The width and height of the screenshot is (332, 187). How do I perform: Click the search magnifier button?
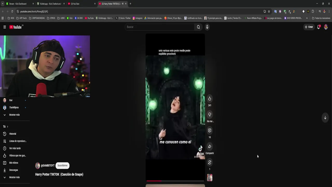click(198, 27)
